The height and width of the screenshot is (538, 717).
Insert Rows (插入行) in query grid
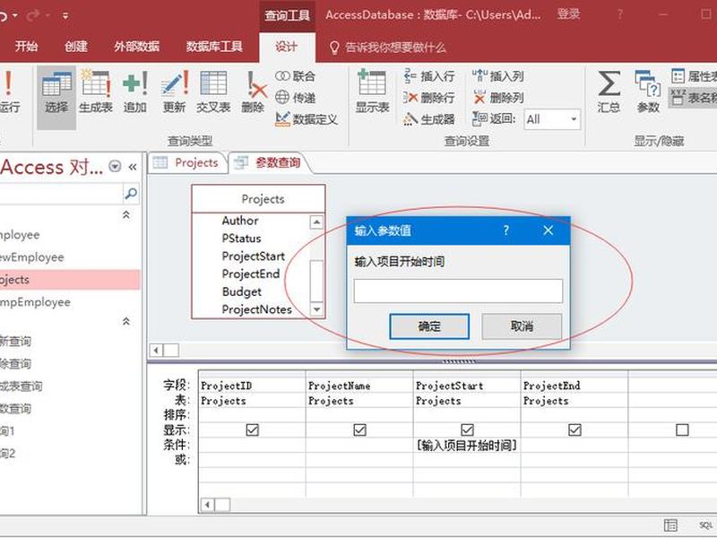[x=429, y=76]
